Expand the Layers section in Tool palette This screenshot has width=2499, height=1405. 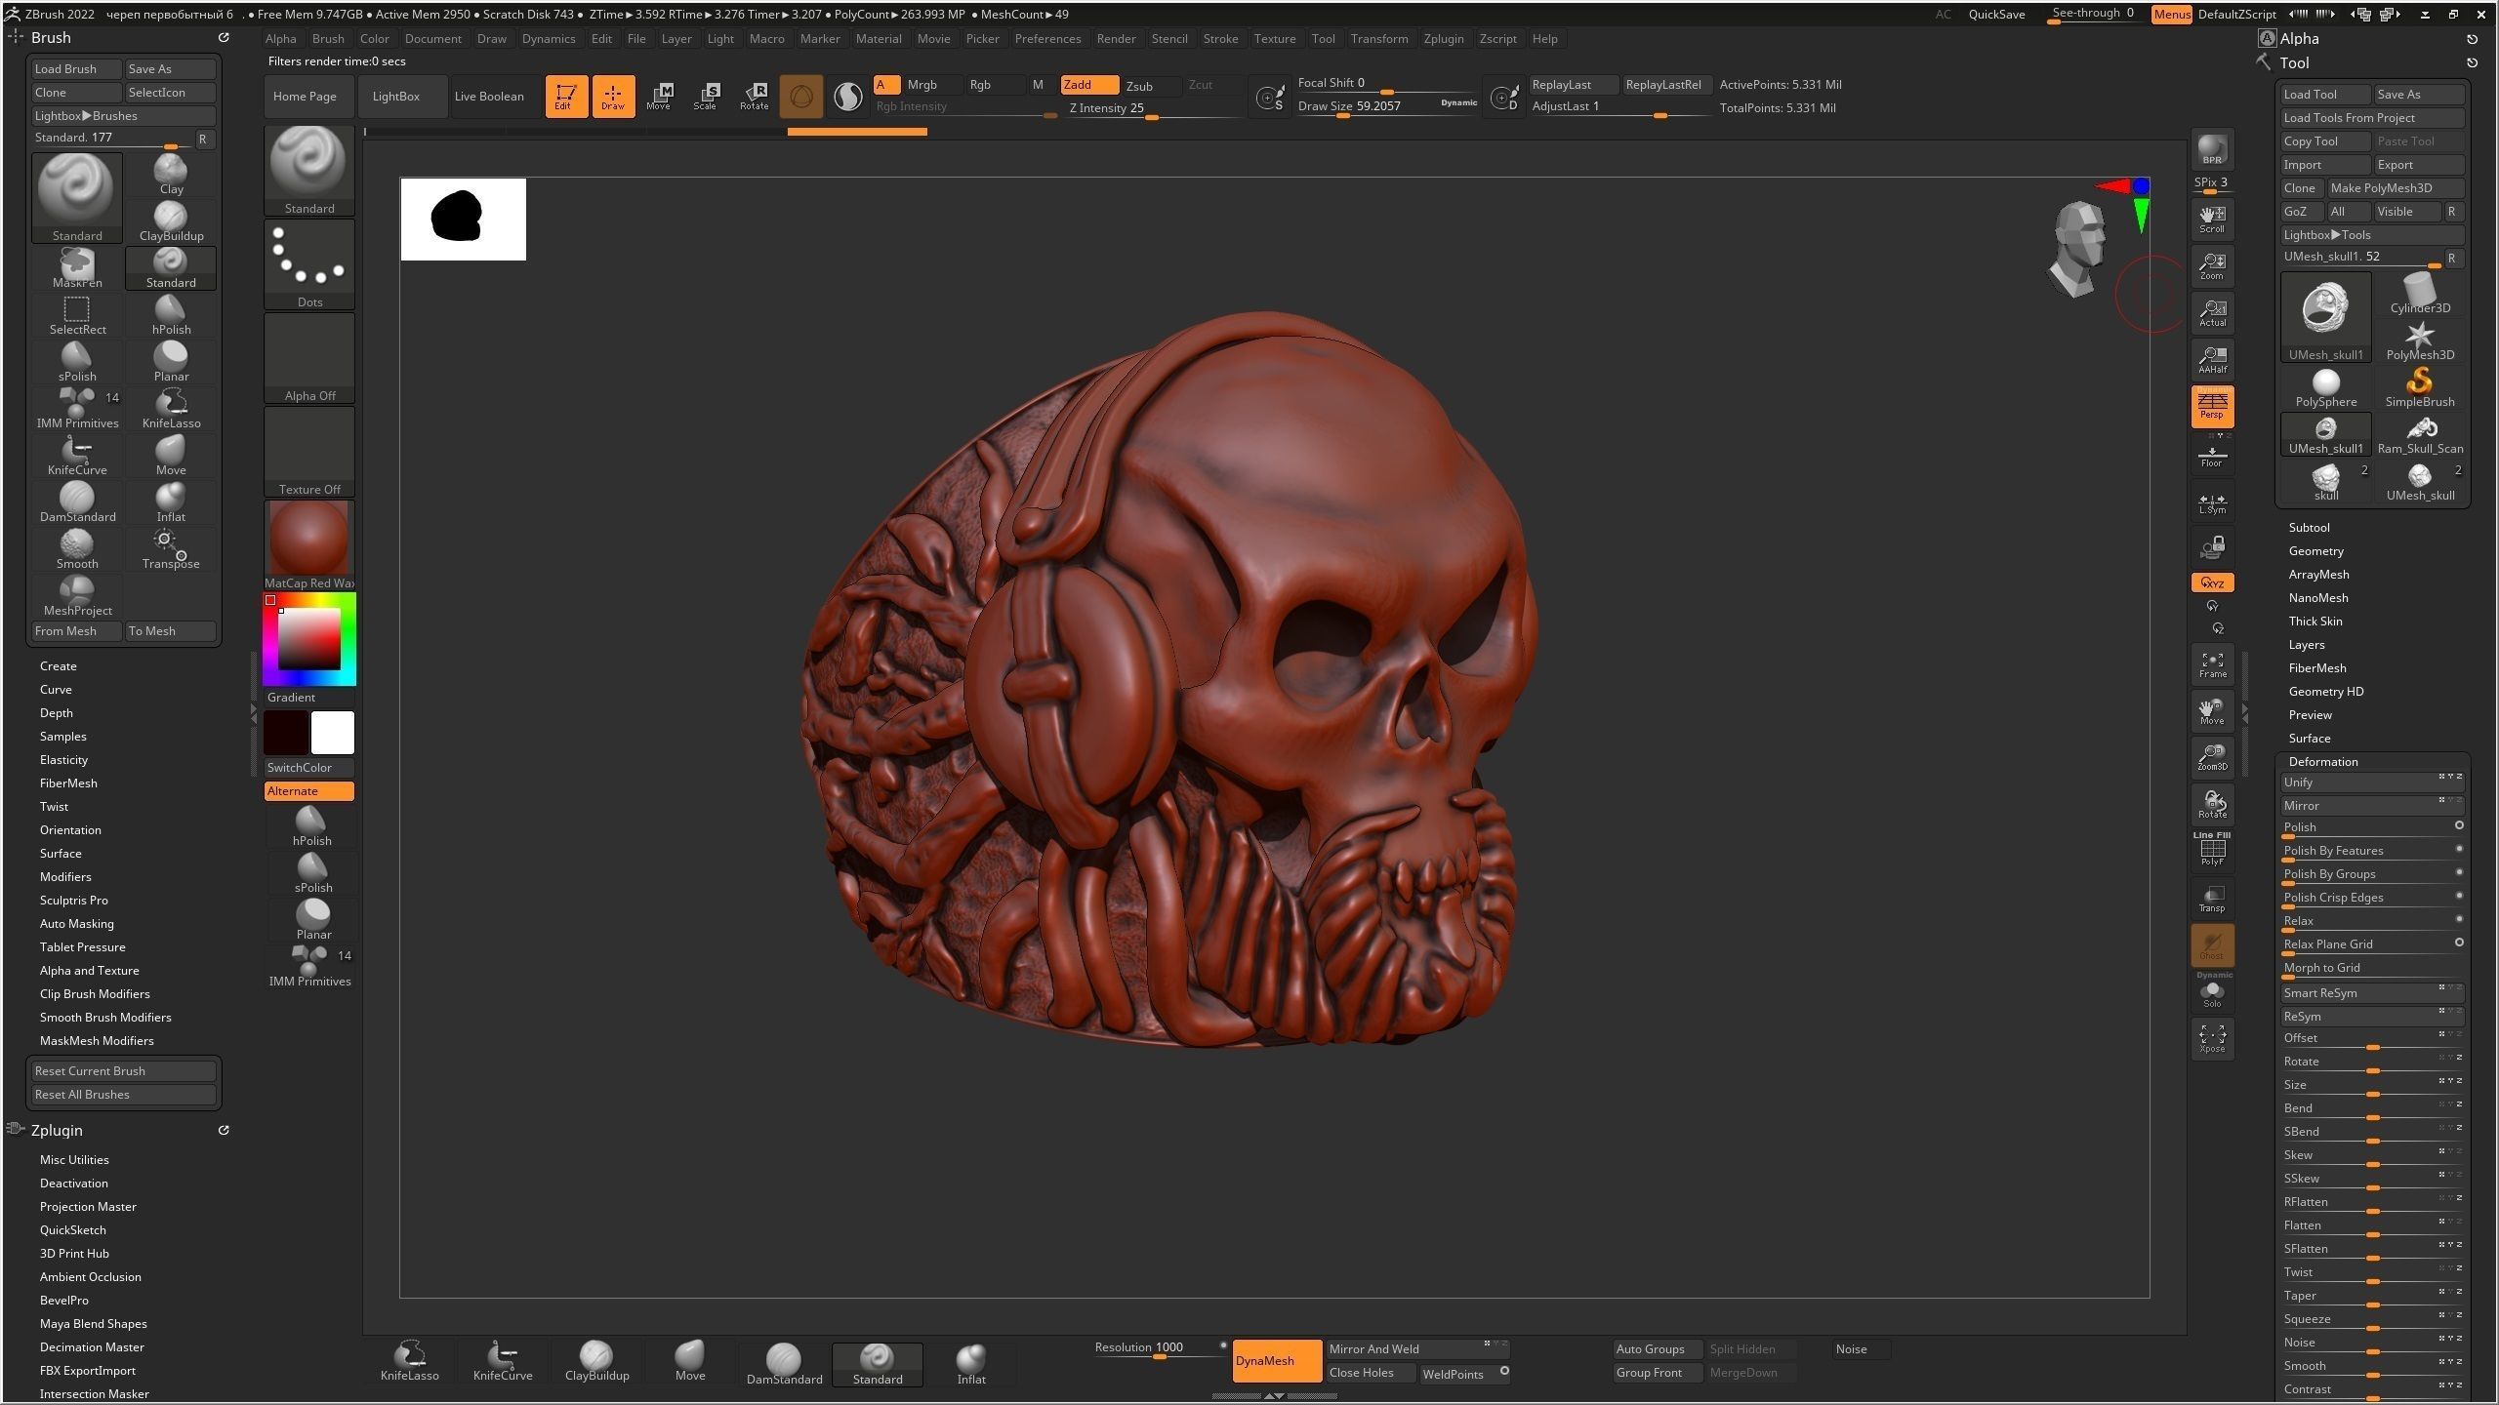(x=2306, y=644)
